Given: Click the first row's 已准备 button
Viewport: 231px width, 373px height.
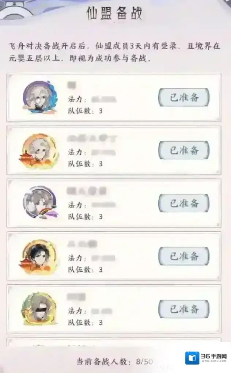Looking at the screenshot, I should 184,97.
